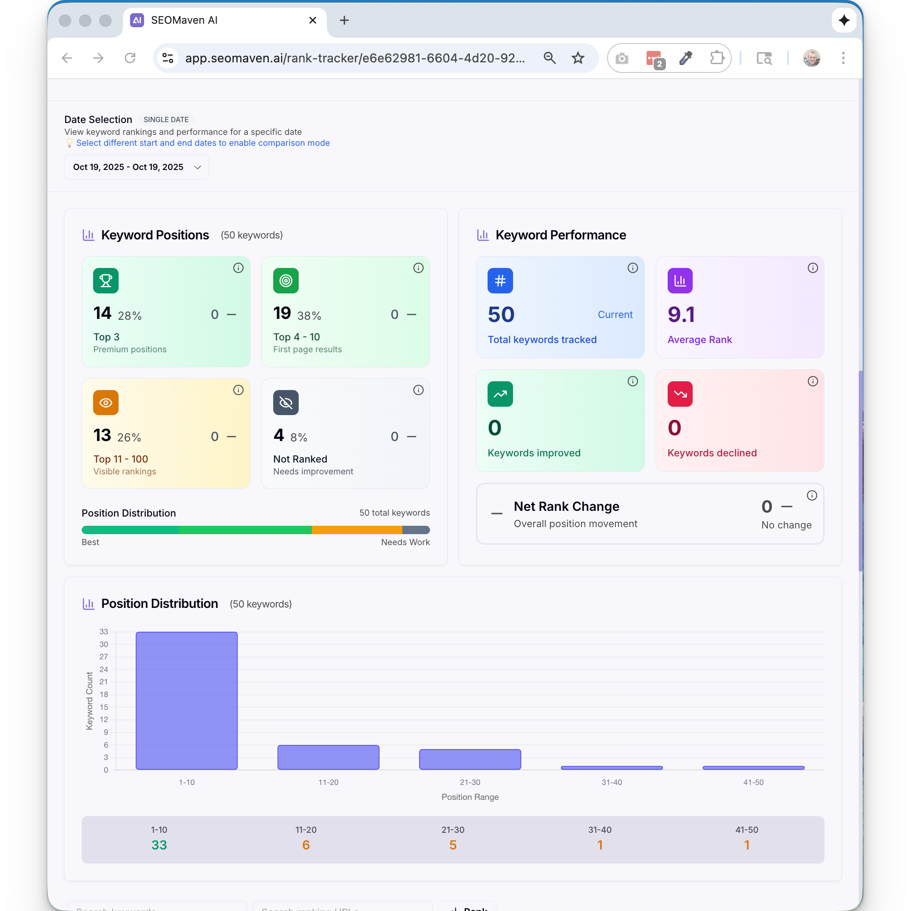Click the Position Distribution color bar
The width and height of the screenshot is (911, 911).
(x=256, y=530)
